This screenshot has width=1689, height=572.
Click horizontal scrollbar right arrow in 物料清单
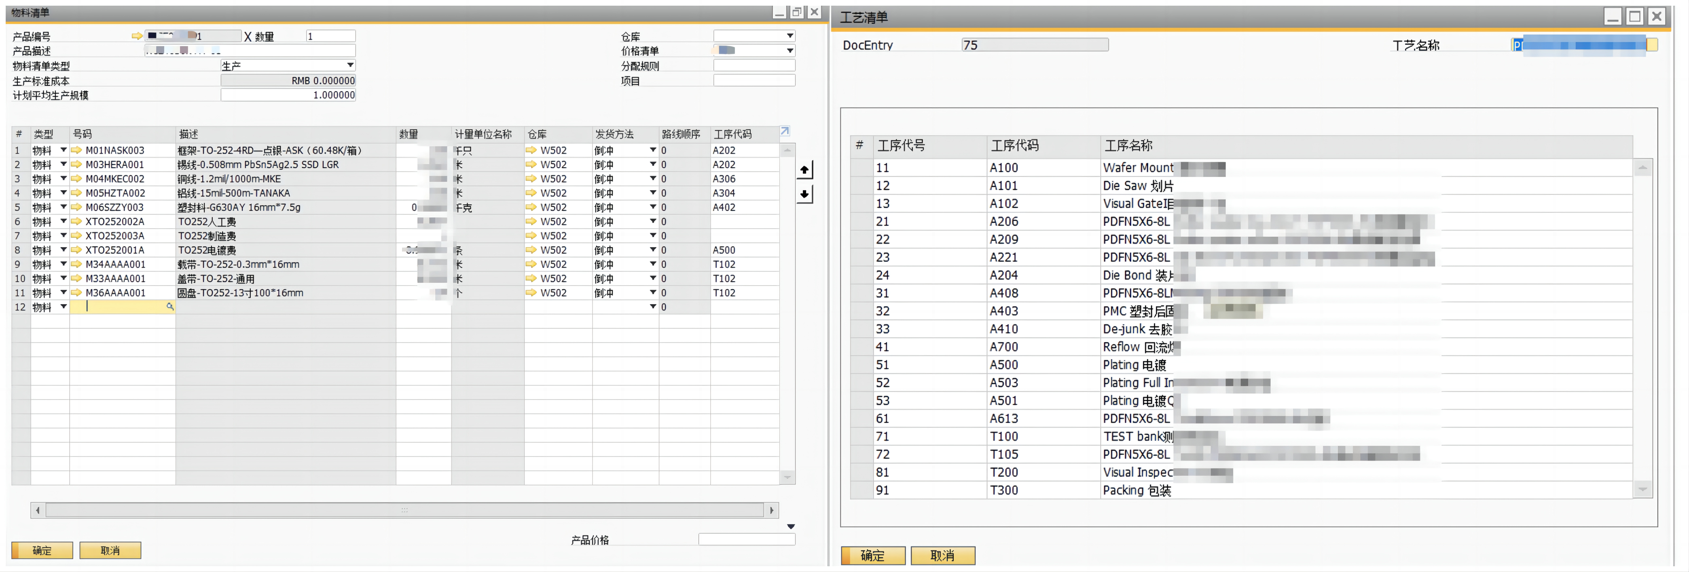[x=771, y=510]
